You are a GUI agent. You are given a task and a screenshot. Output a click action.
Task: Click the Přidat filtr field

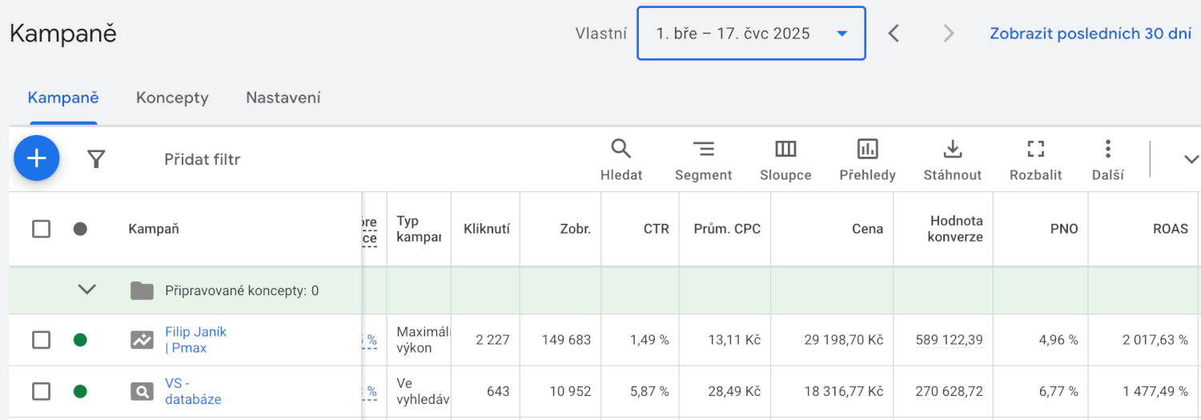(203, 159)
